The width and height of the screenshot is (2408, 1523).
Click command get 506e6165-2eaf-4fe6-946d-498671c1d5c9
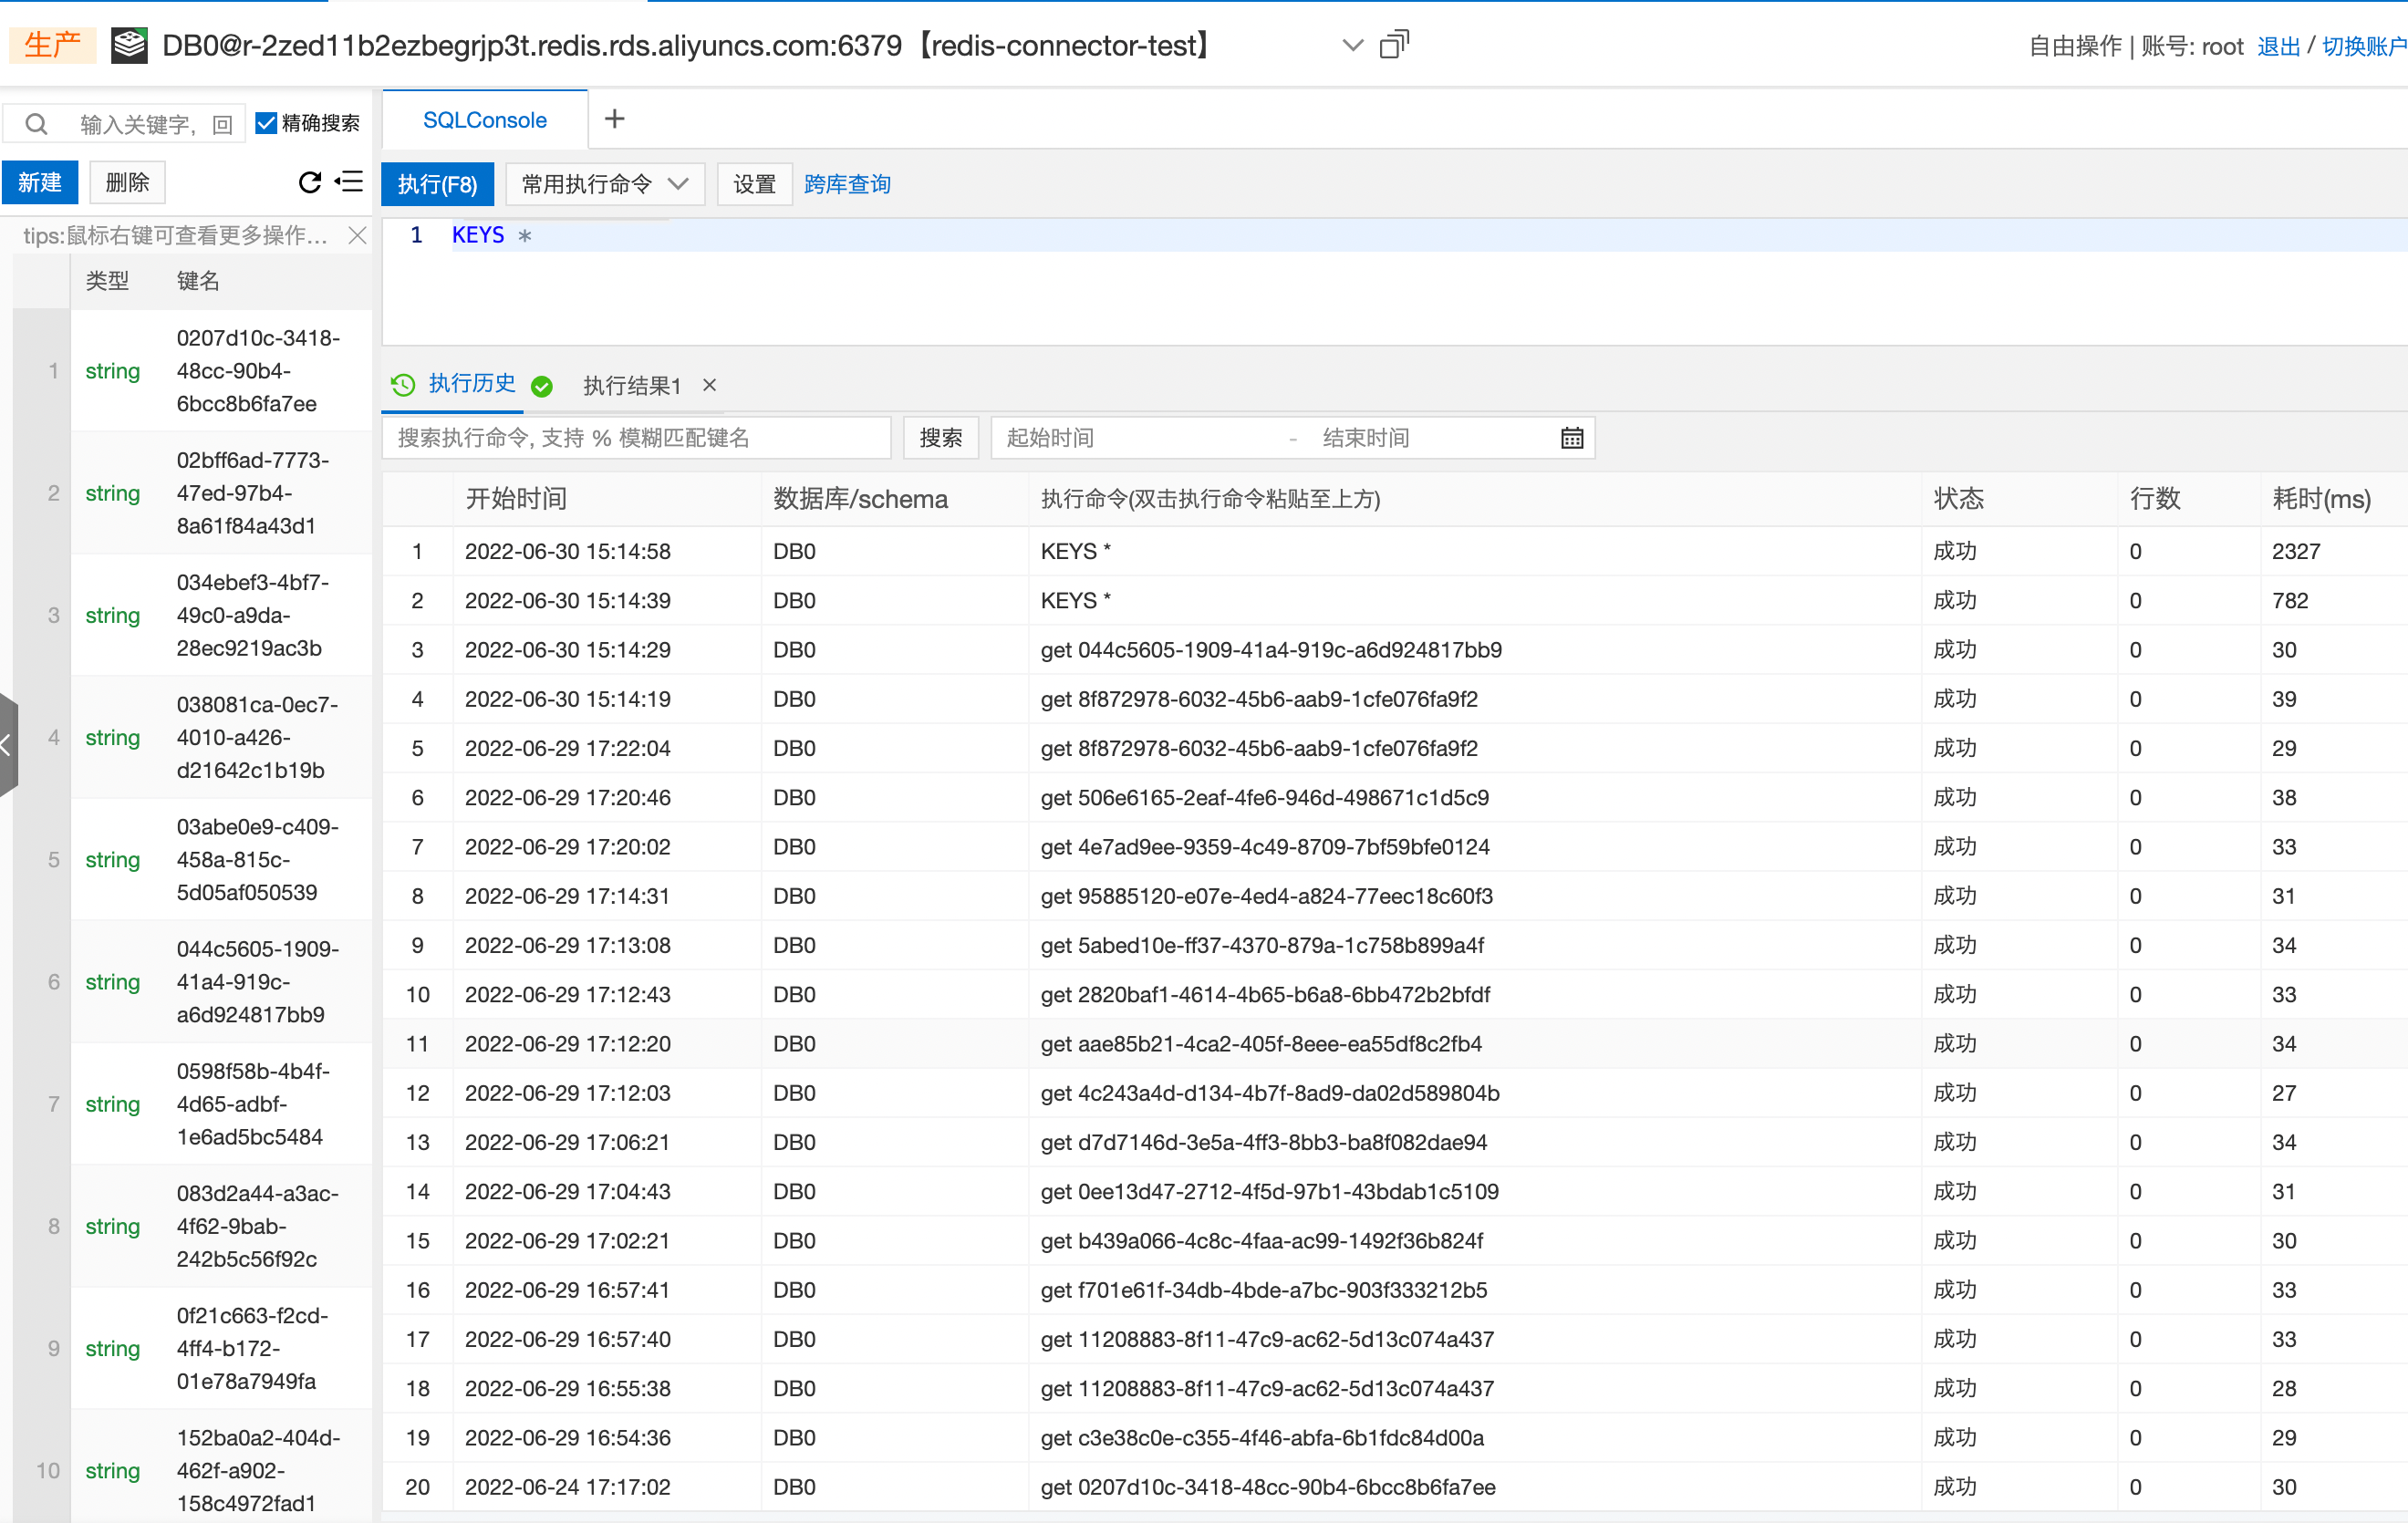click(1264, 797)
